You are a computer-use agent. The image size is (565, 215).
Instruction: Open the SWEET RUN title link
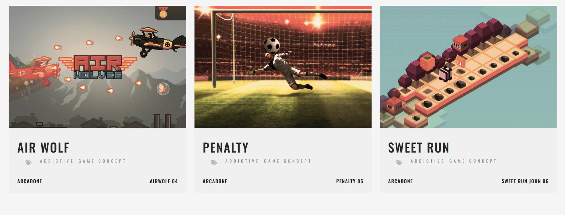coord(419,147)
